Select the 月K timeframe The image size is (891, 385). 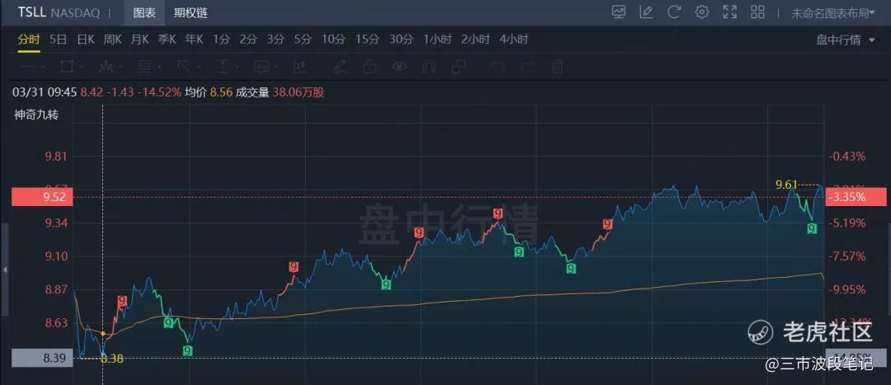pyautogui.click(x=139, y=40)
